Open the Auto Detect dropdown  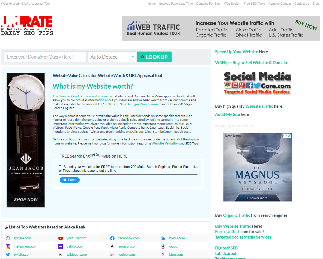112,57
